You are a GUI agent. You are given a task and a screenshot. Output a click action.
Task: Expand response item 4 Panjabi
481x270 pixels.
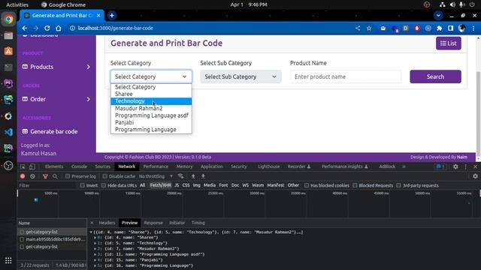coord(95,260)
